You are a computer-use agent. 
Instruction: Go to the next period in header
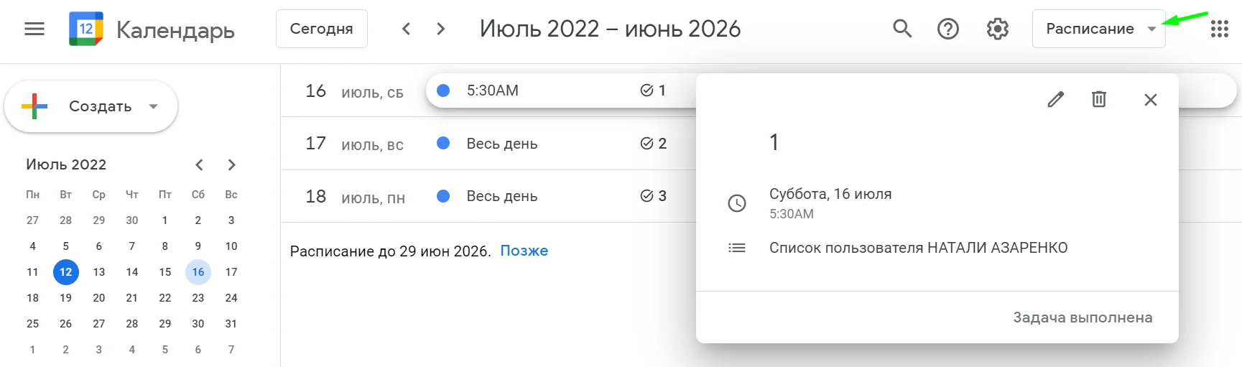(441, 29)
